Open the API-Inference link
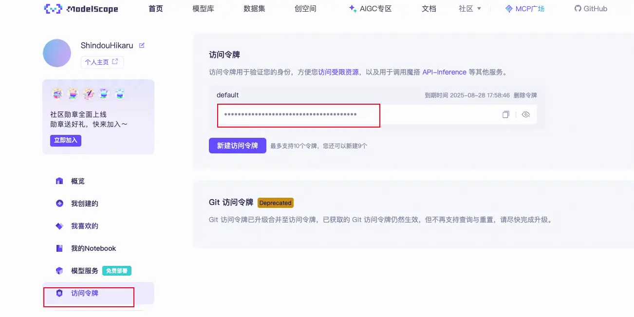 [x=444, y=72]
